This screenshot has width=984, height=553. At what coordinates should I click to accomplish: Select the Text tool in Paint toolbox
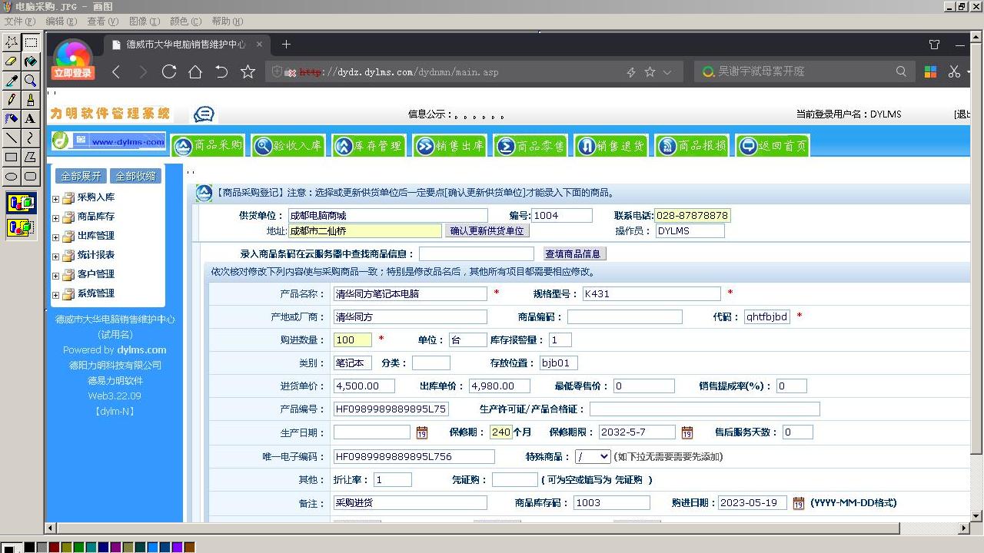pos(31,119)
